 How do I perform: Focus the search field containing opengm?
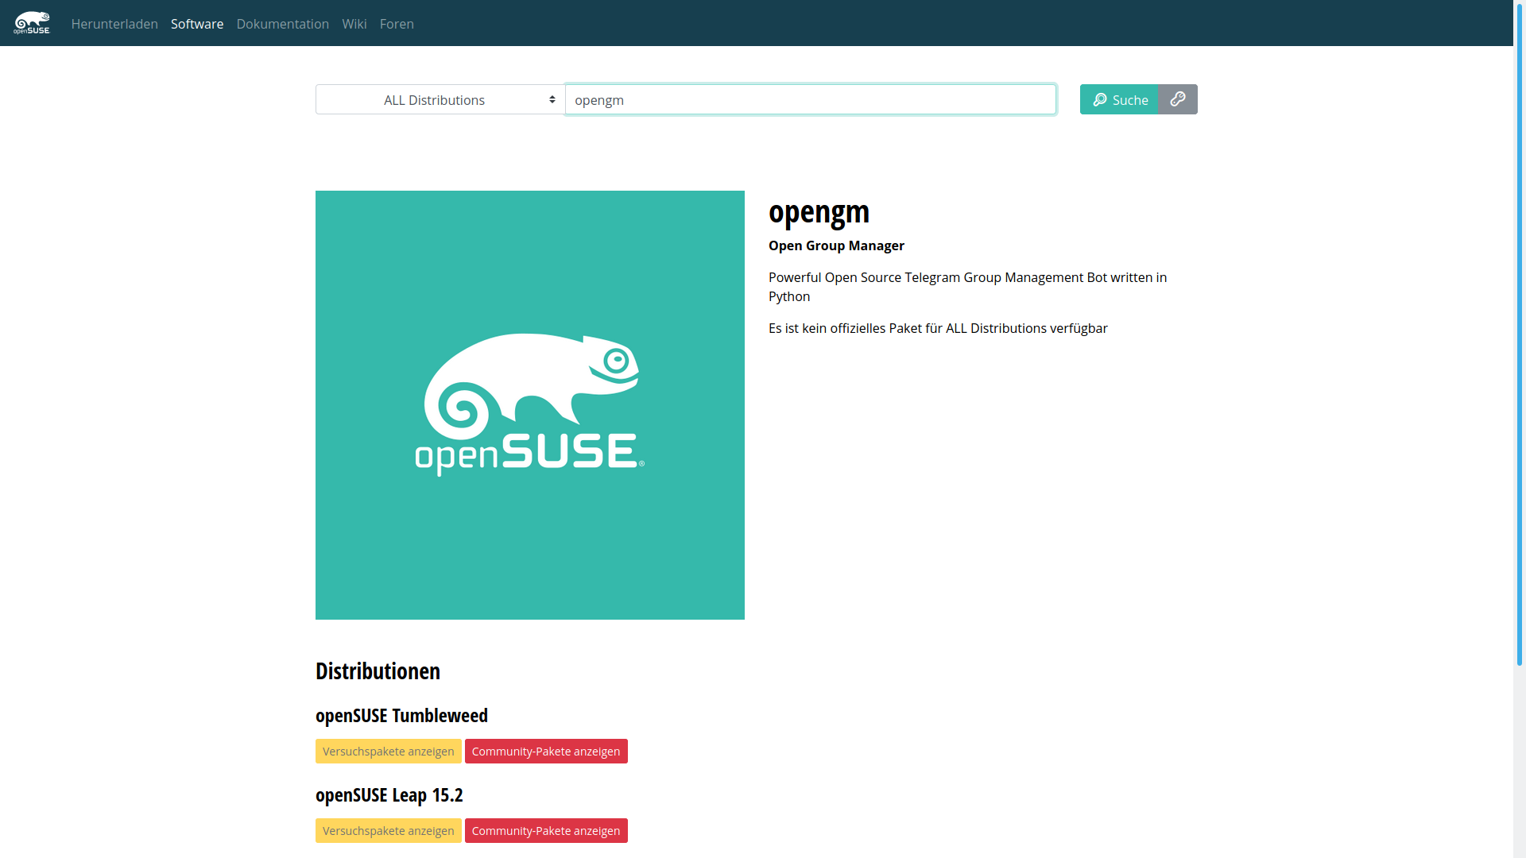(x=811, y=99)
